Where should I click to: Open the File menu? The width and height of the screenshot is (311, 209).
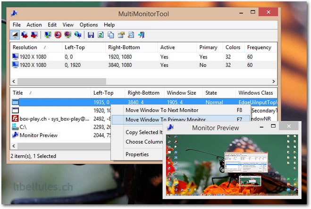17,25
